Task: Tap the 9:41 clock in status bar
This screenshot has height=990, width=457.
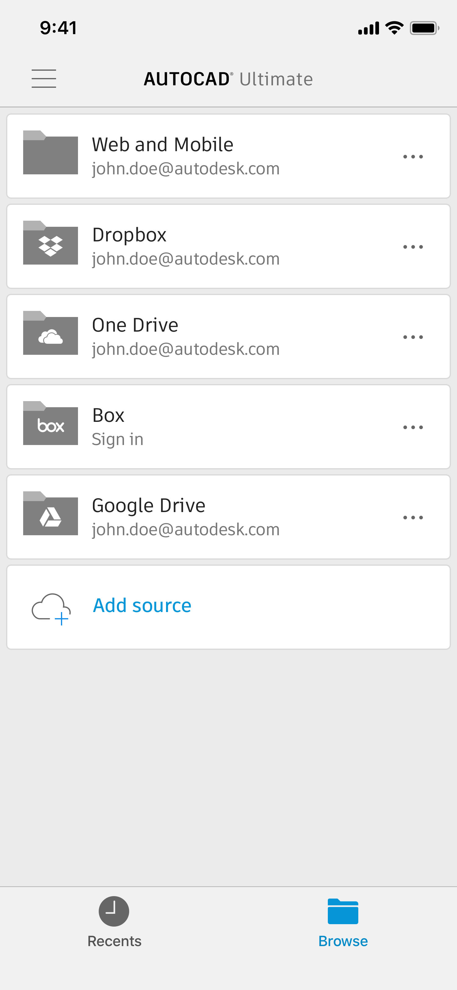Action: click(58, 28)
